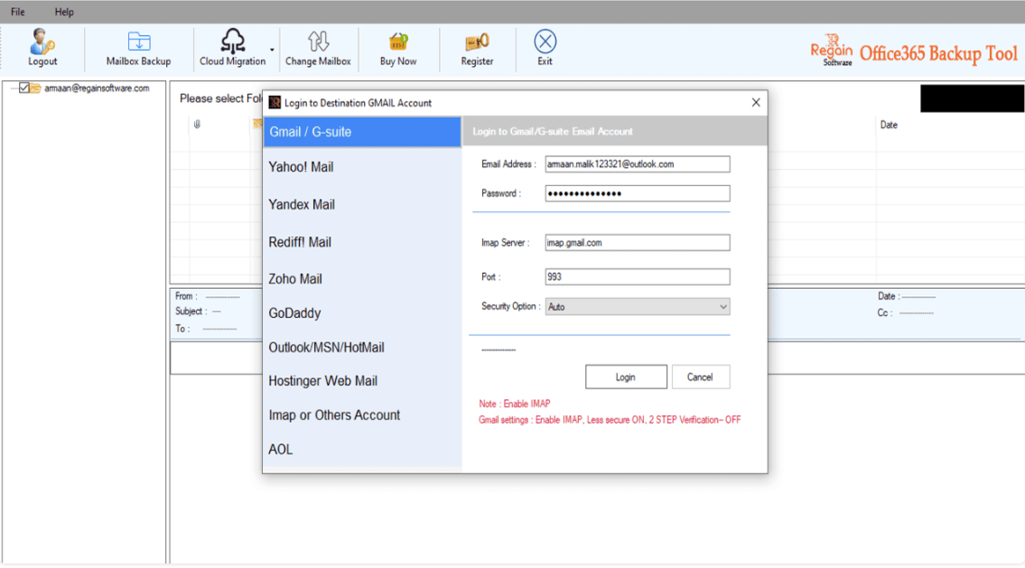Image resolution: width=1025 pixels, height=568 pixels.
Task: Uncheck the armaan@regainsoftware.com mailbox
Action: click(22, 88)
